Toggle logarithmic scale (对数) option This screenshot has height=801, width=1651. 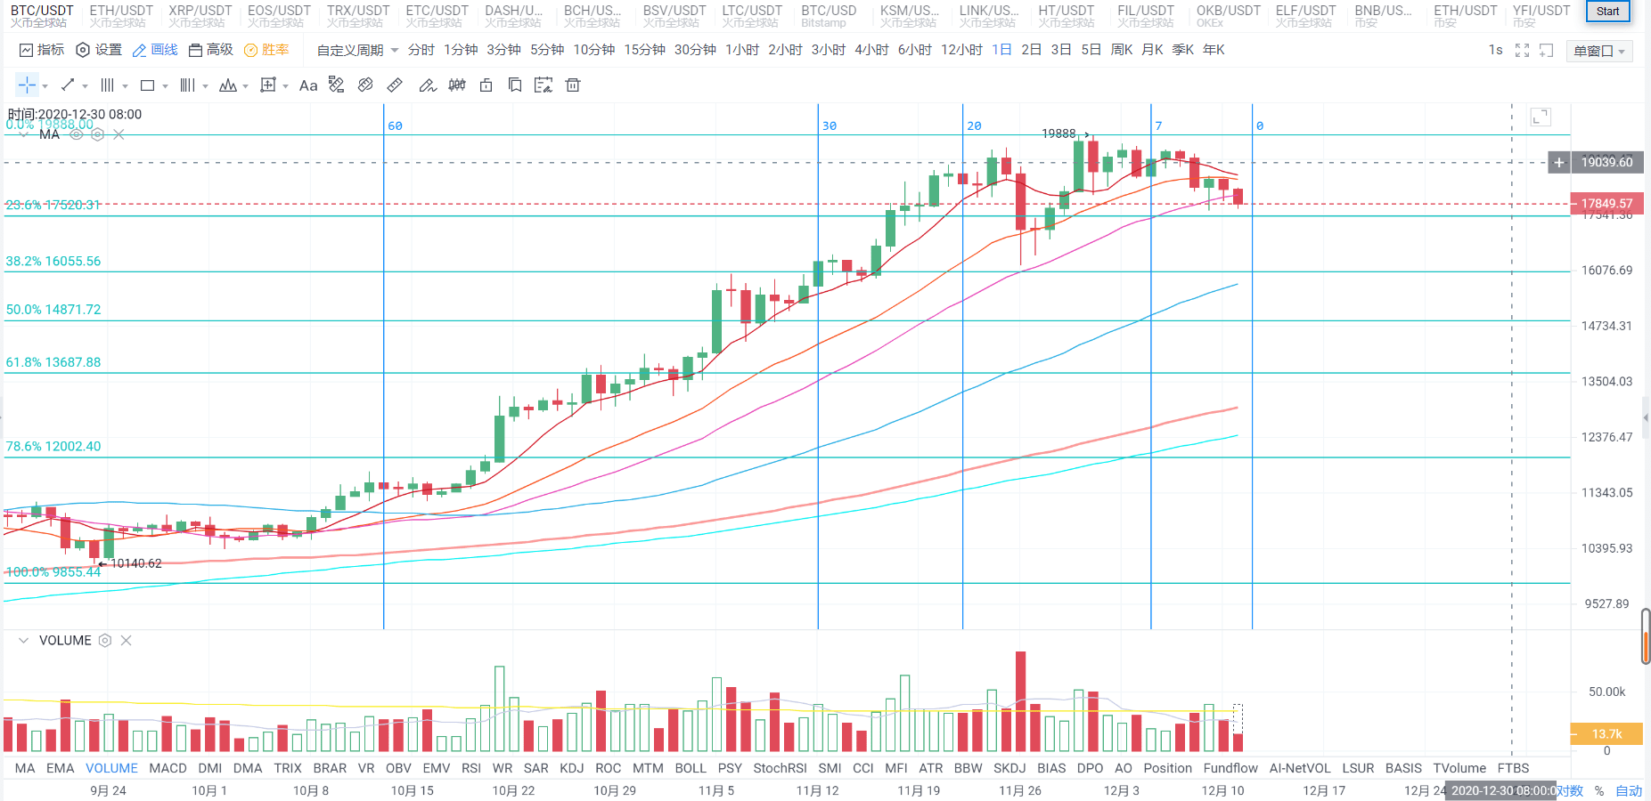[x=1571, y=790]
